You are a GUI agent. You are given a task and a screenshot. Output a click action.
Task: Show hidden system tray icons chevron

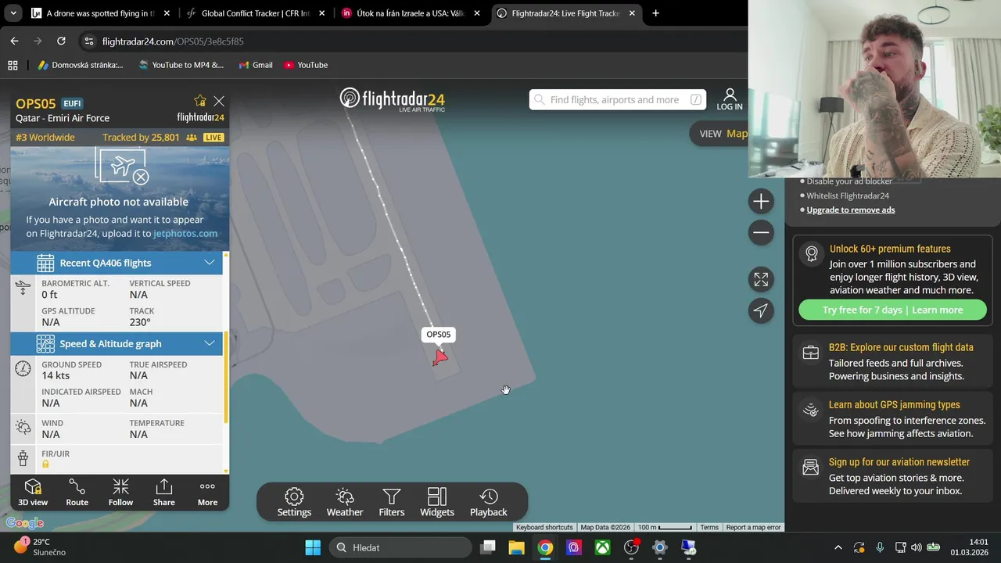click(x=838, y=547)
